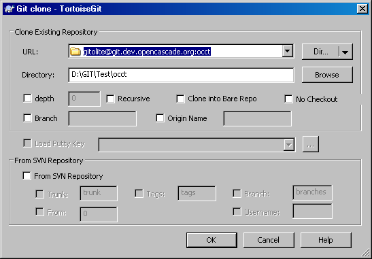The height and width of the screenshot is (259, 372).
Task: Toggle the Tags checkbox
Action: click(x=139, y=194)
